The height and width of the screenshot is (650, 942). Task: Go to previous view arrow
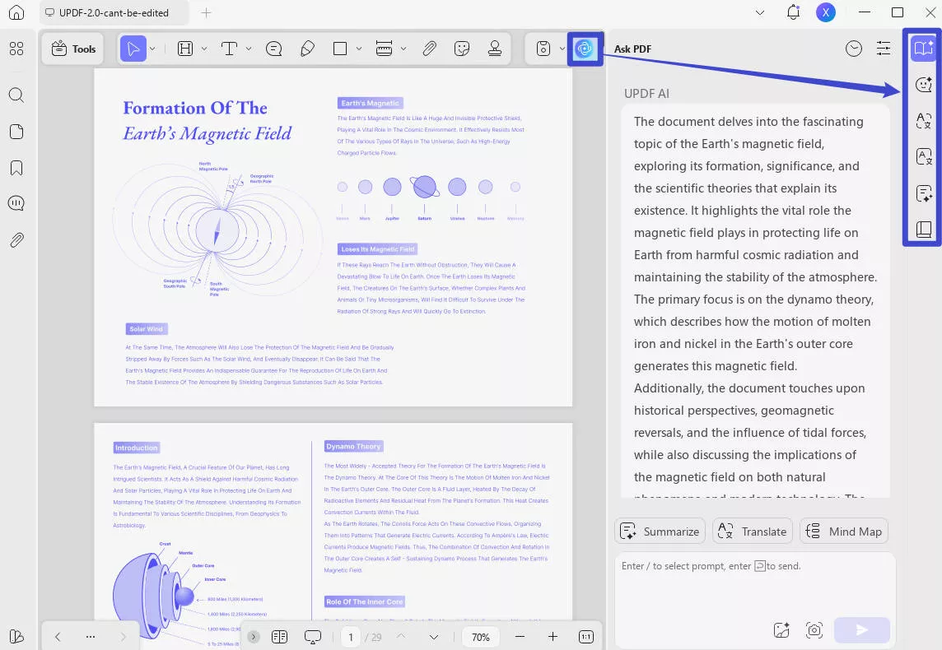click(58, 637)
